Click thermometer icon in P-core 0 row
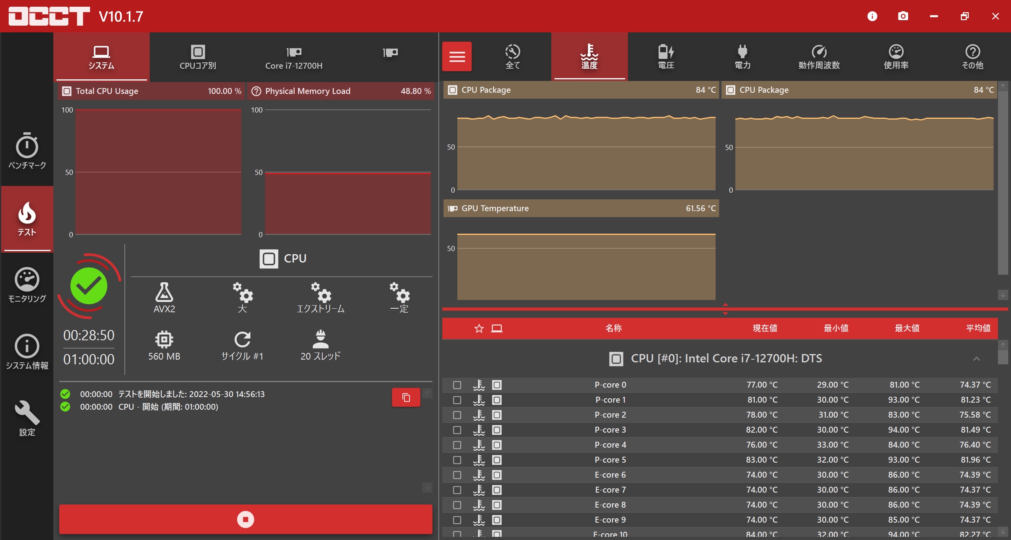 coord(479,385)
